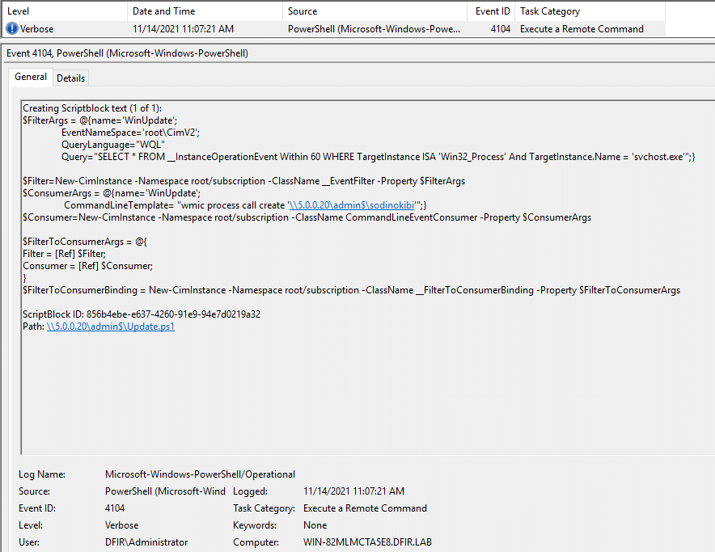Sort by Date and Time column header
This screenshot has width=715, height=552.
[x=205, y=11]
